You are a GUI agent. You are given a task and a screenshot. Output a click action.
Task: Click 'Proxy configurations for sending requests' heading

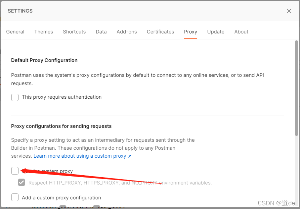pyautogui.click(x=61, y=126)
